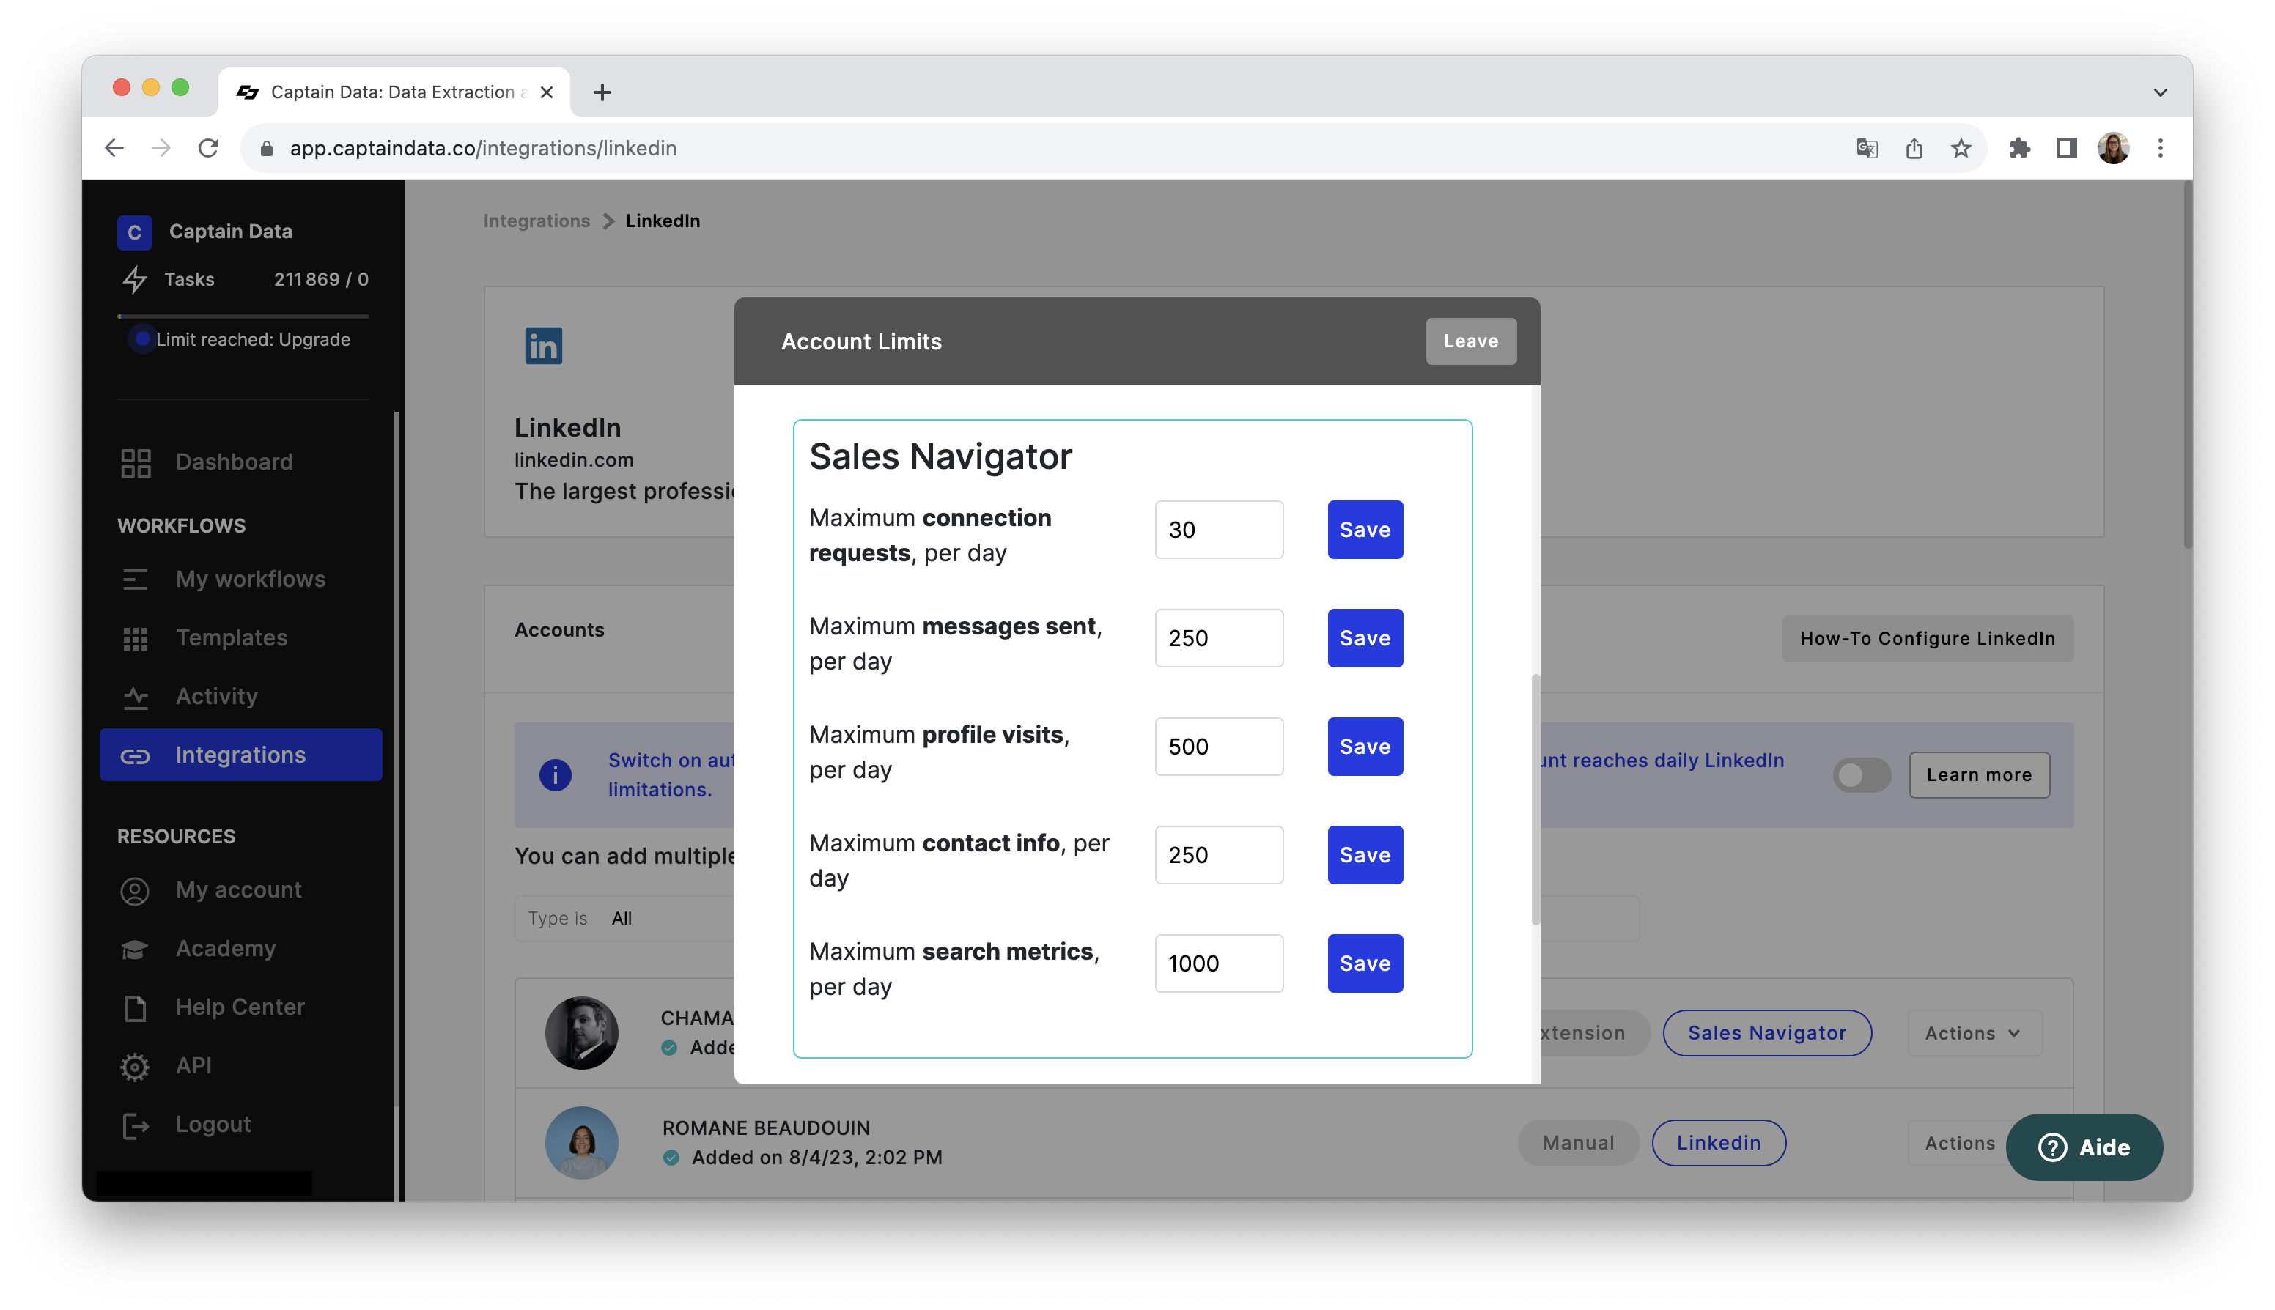2275x1310 pixels.
Task: Toggle the browser side panel icon
Action: (2066, 147)
